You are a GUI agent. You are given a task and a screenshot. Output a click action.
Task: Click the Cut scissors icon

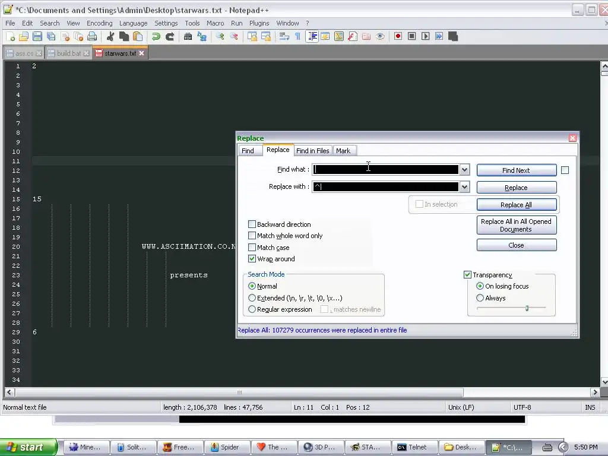point(110,36)
